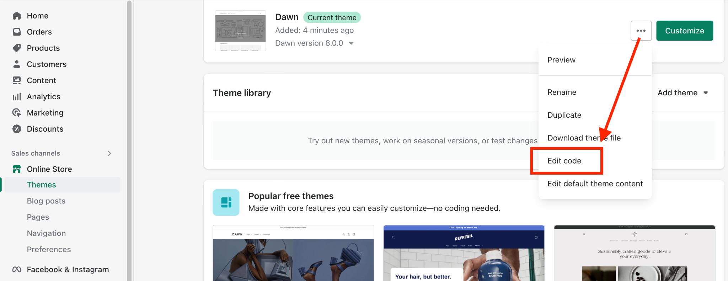Click the Marketing target icon
Viewport: 728px width, 281px height.
pyautogui.click(x=17, y=113)
